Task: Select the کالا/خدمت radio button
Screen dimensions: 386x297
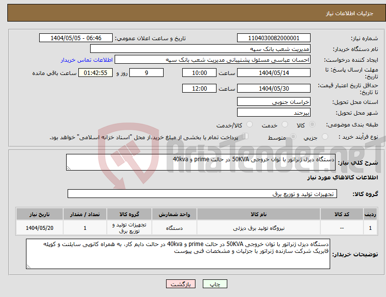Action: (250, 124)
